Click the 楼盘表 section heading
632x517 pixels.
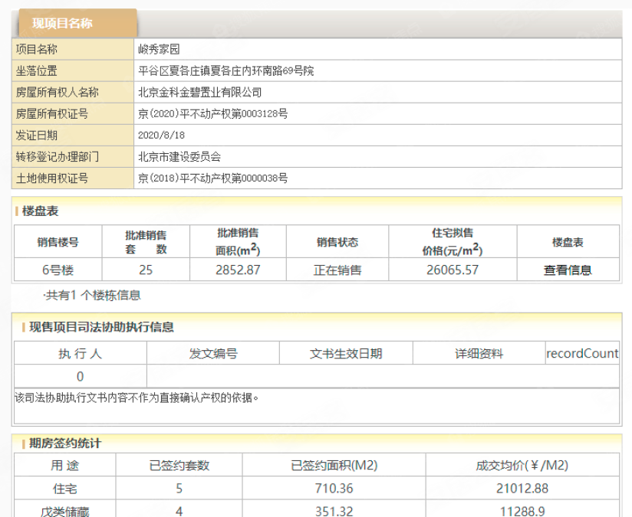coord(40,211)
